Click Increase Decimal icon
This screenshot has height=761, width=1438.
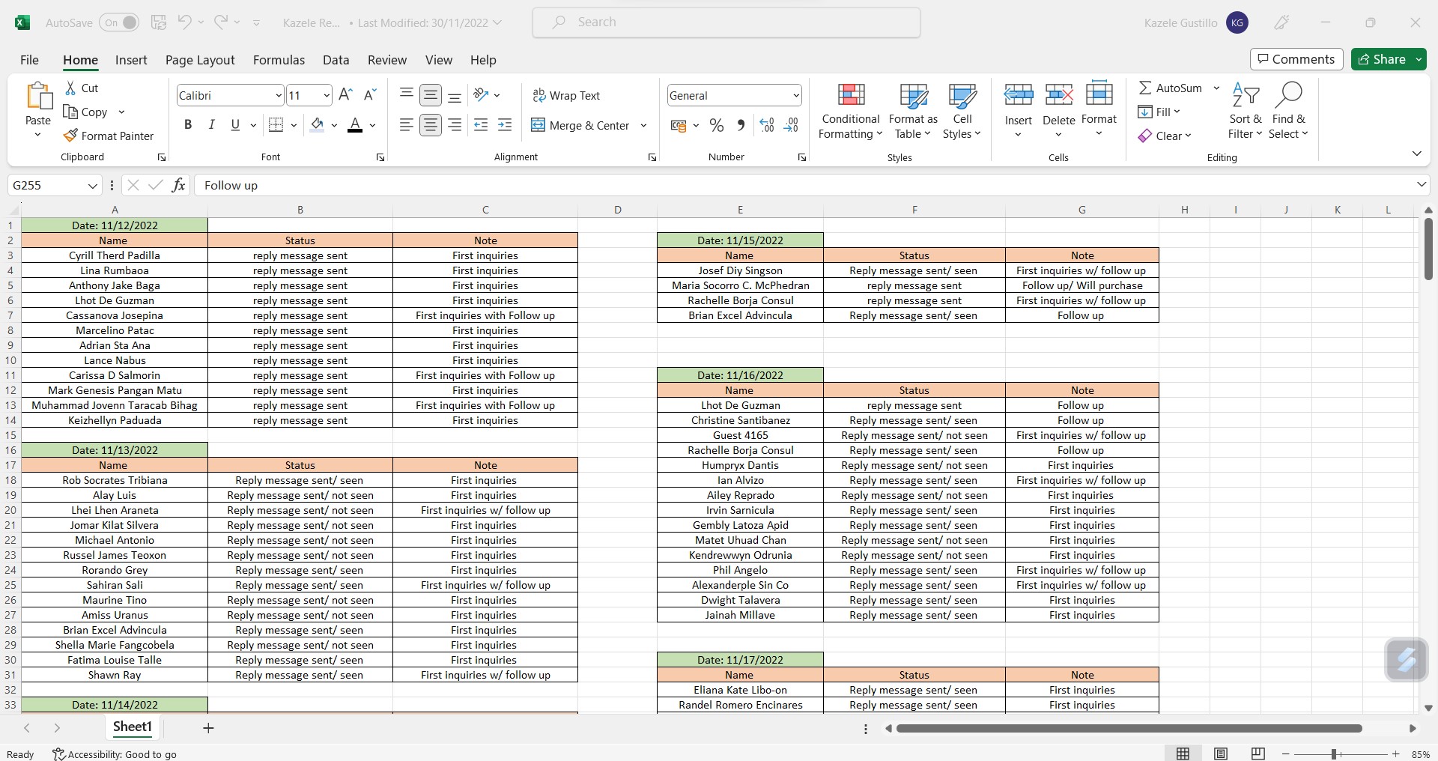point(767,125)
